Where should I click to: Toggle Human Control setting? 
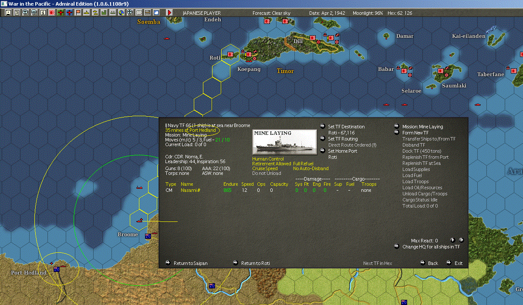268,159
